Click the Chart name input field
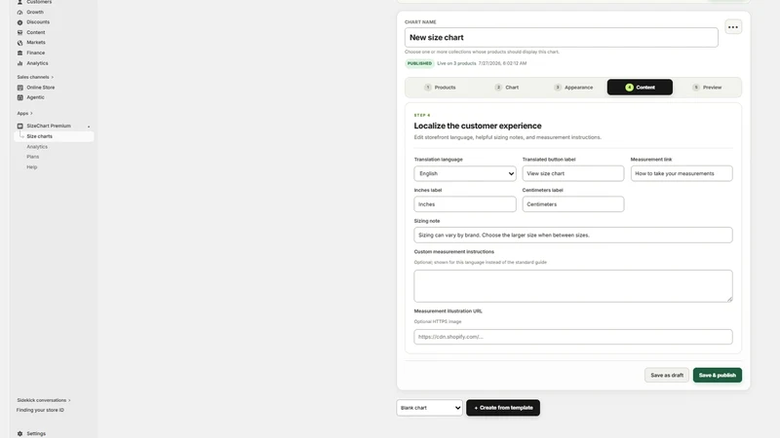 (x=562, y=37)
